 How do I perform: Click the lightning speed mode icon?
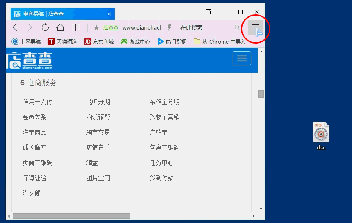point(169,27)
